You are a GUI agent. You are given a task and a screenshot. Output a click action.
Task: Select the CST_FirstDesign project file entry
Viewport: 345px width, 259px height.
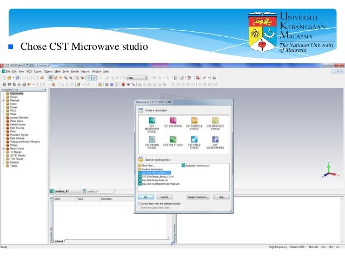pyautogui.click(x=156, y=176)
